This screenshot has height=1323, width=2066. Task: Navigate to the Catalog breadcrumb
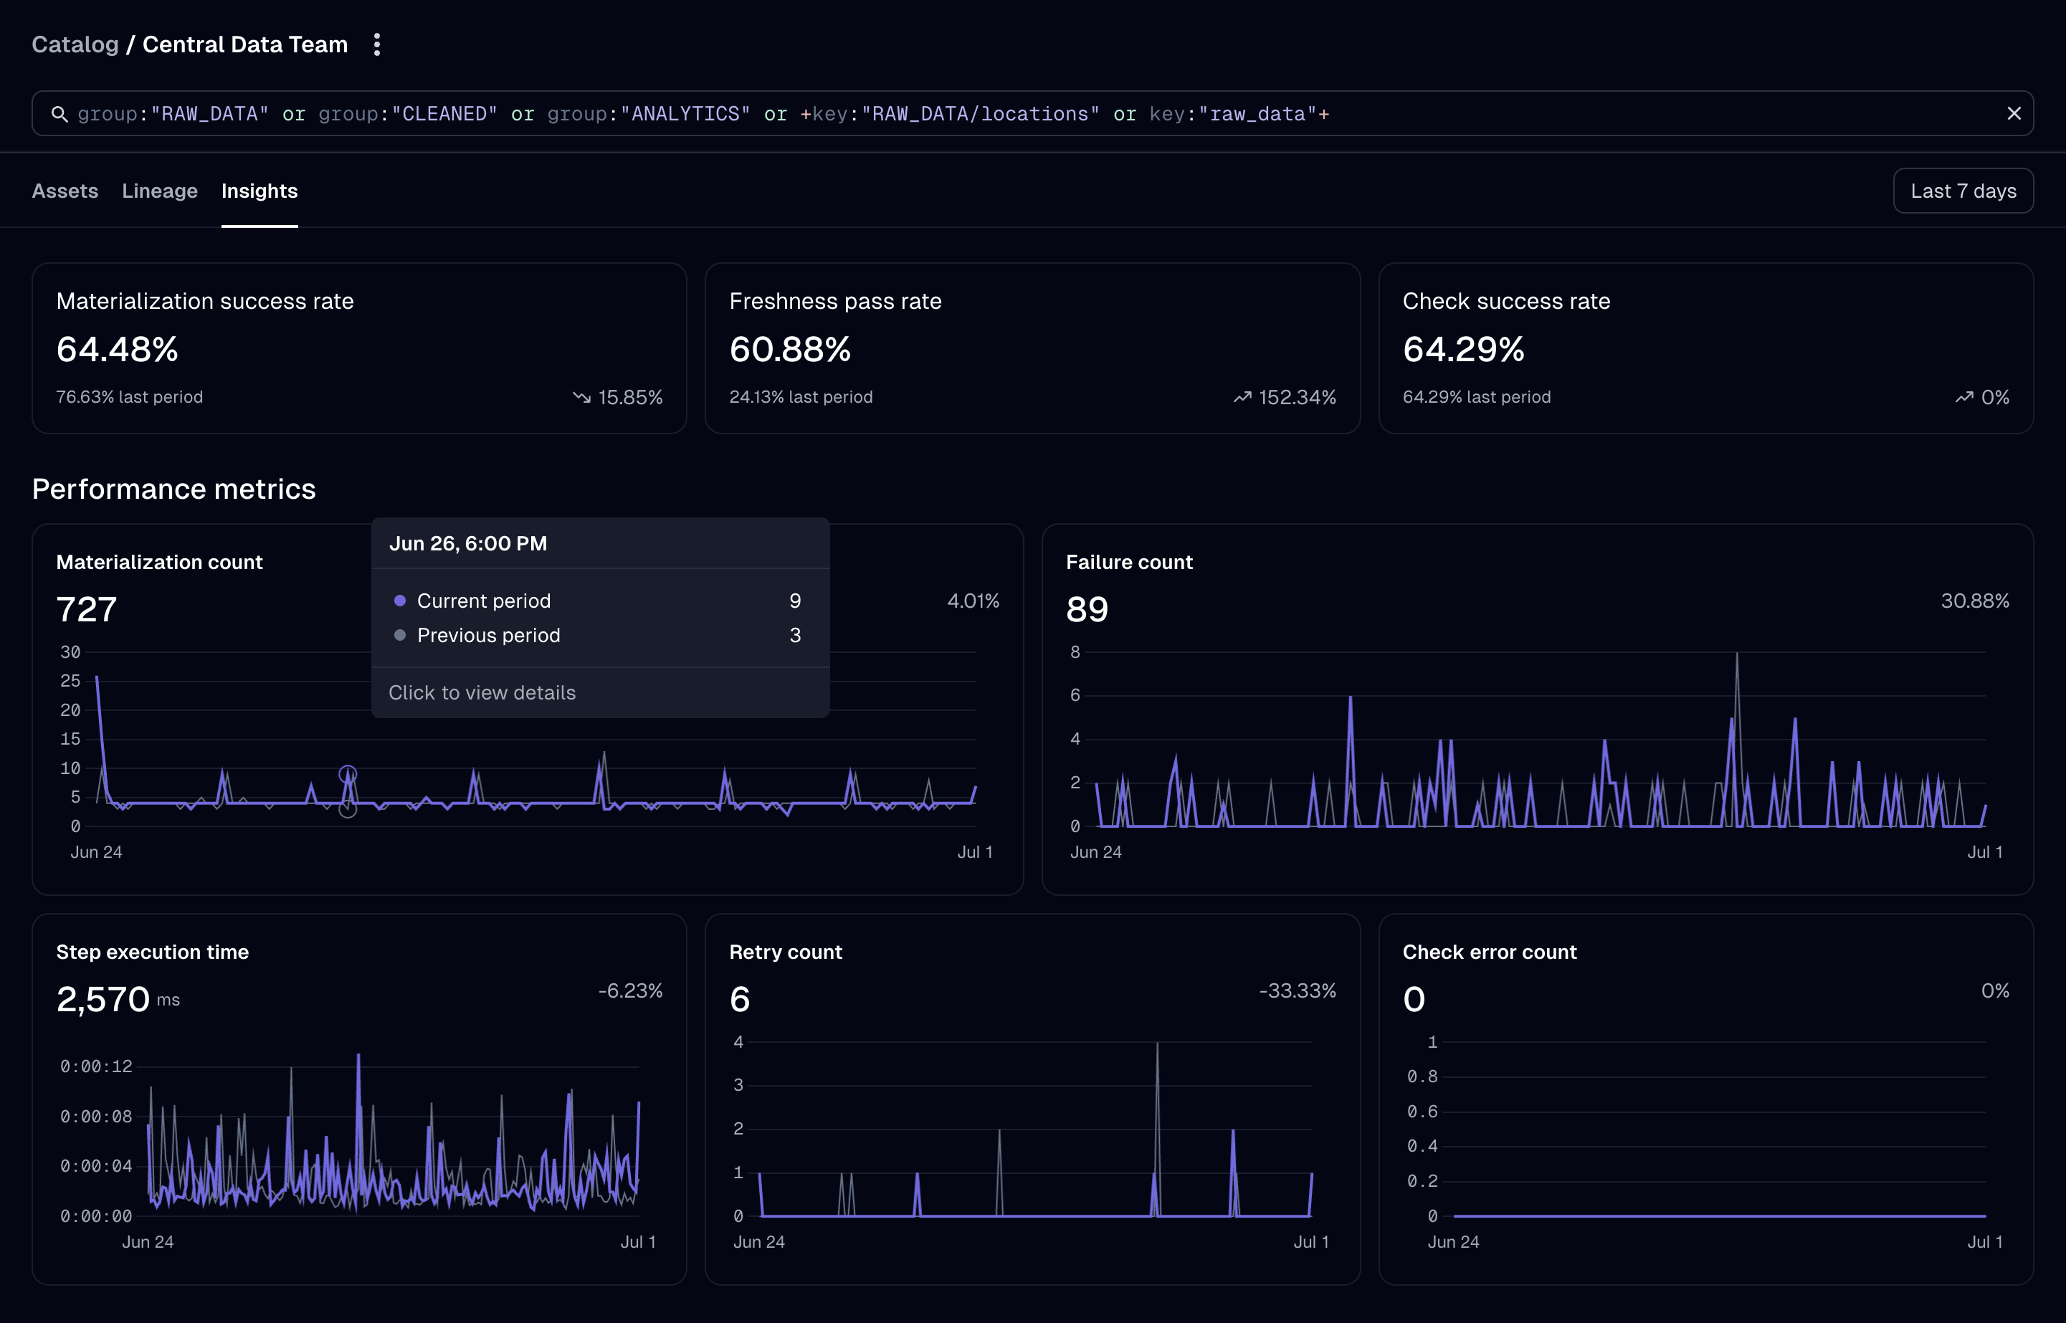coord(75,44)
